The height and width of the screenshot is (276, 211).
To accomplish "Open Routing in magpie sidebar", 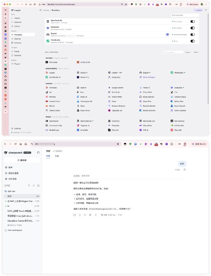I will tap(17, 39).
